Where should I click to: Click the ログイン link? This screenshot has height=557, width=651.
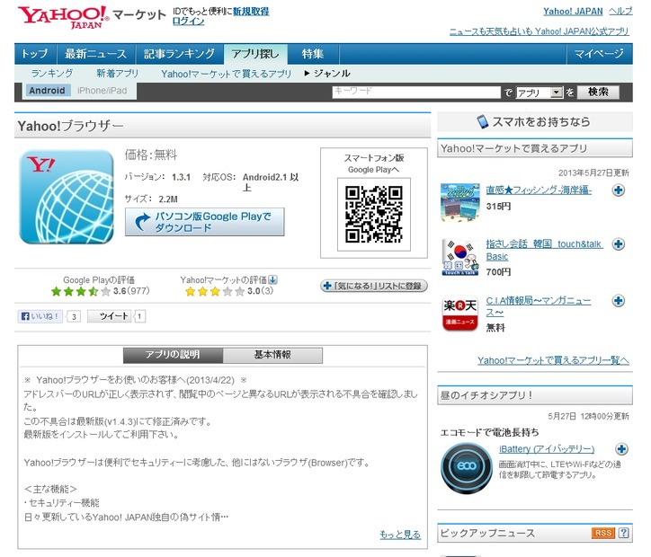189,22
